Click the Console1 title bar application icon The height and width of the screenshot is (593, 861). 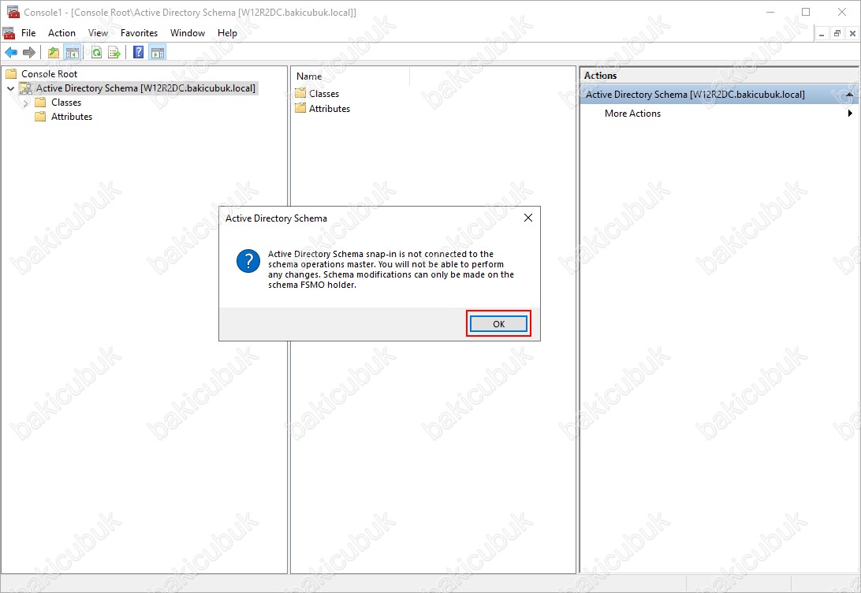point(13,12)
